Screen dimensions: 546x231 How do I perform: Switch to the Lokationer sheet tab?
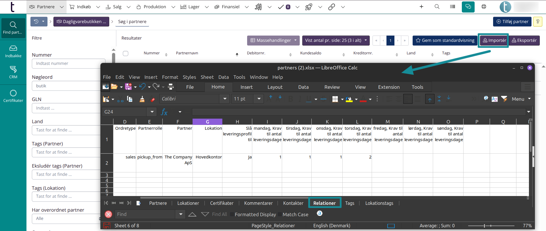(x=188, y=203)
